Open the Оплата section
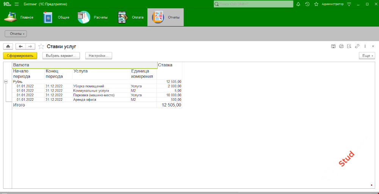379x194 pixels. click(131, 17)
